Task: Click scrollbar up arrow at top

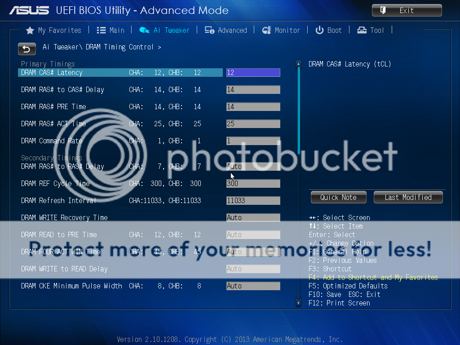Action: [x=298, y=64]
